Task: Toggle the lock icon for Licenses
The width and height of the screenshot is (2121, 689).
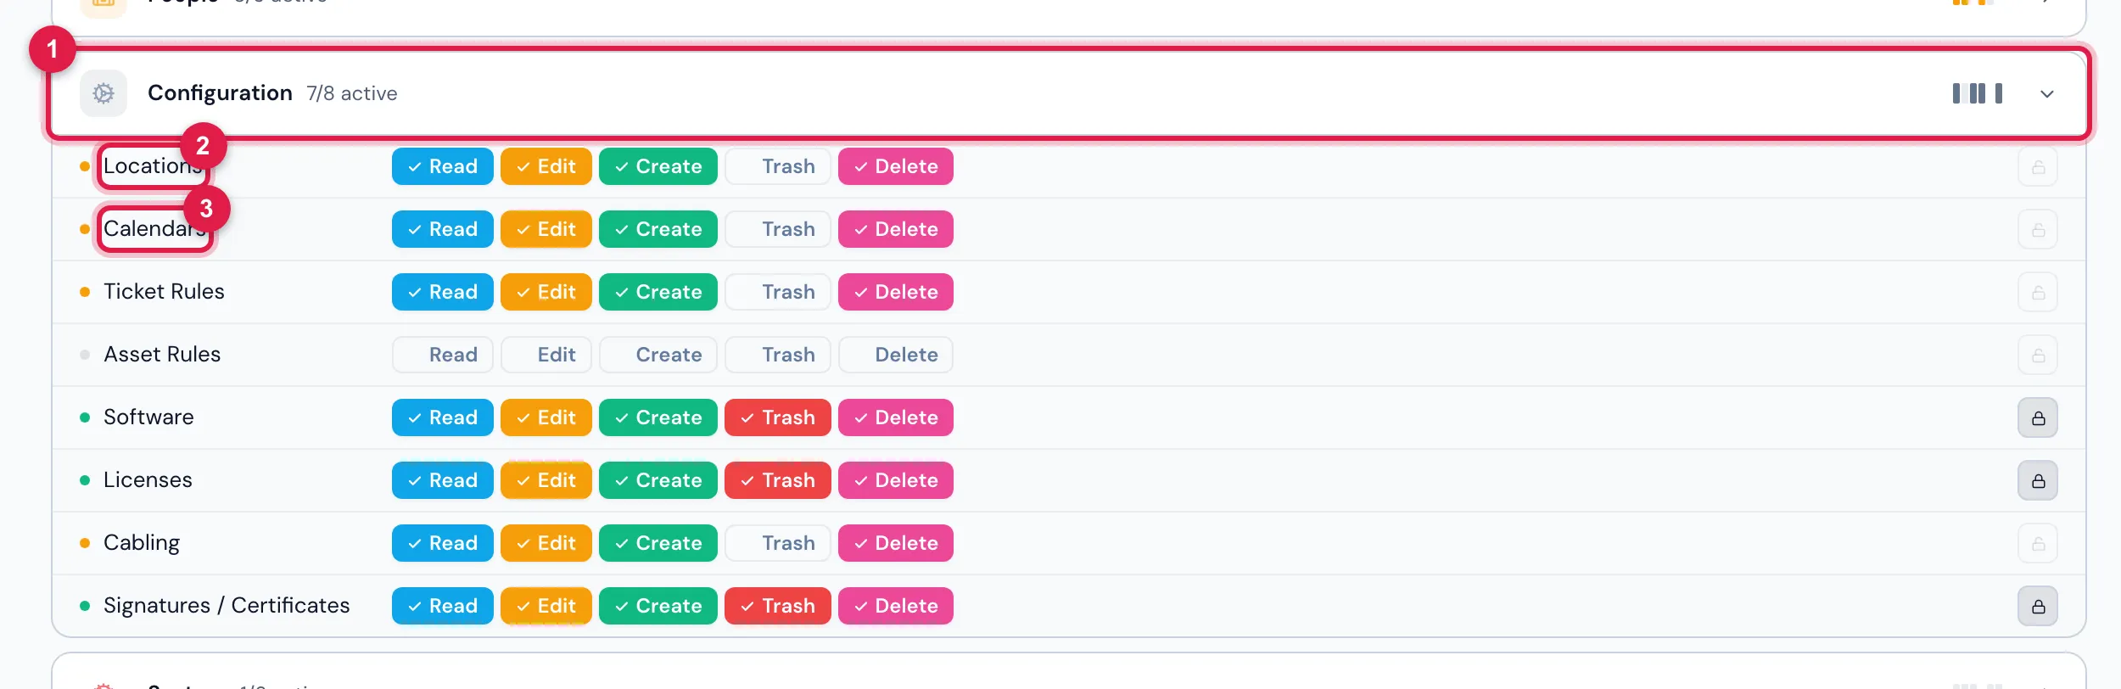Action: coord(2038,481)
